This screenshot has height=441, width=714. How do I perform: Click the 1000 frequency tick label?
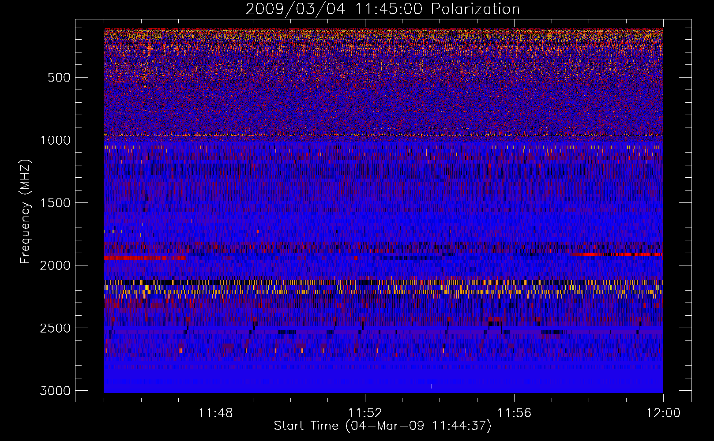[x=56, y=140]
